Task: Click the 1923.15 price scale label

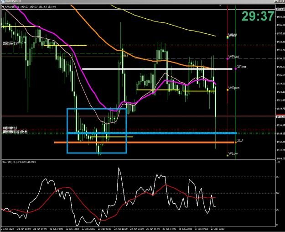Action: [x=280, y=92]
